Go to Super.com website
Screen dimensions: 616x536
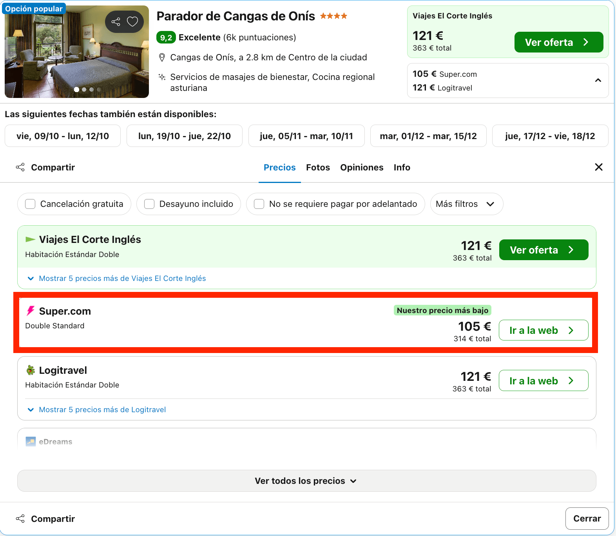pos(544,330)
